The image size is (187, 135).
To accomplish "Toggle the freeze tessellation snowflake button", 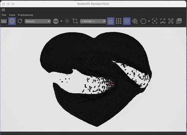I will (x=127, y=21).
